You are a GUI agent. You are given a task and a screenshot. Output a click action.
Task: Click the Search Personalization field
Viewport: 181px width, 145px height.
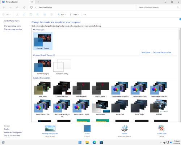point(158,8)
